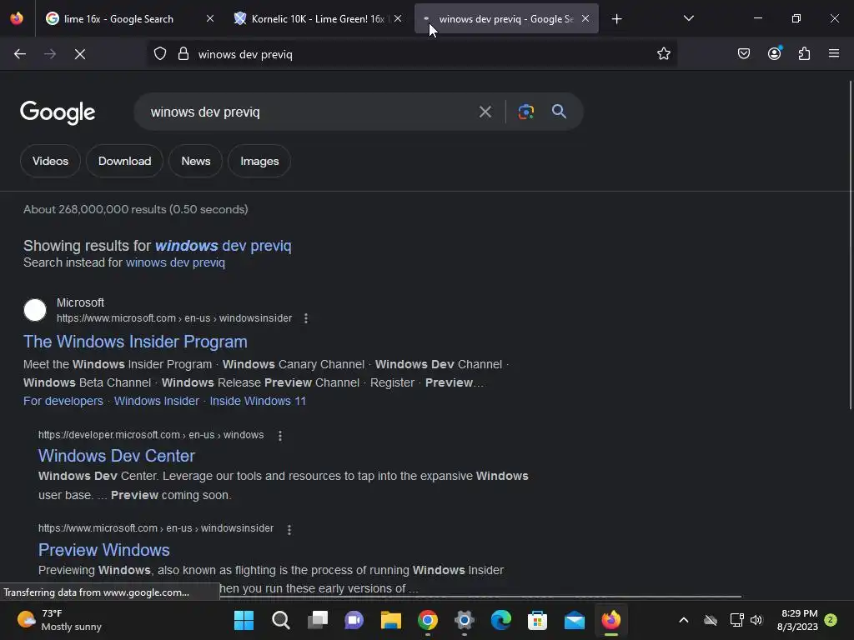This screenshot has height=640, width=854.
Task: Switch to Kornelic 10K Lime Green tab
Action: coord(318,19)
